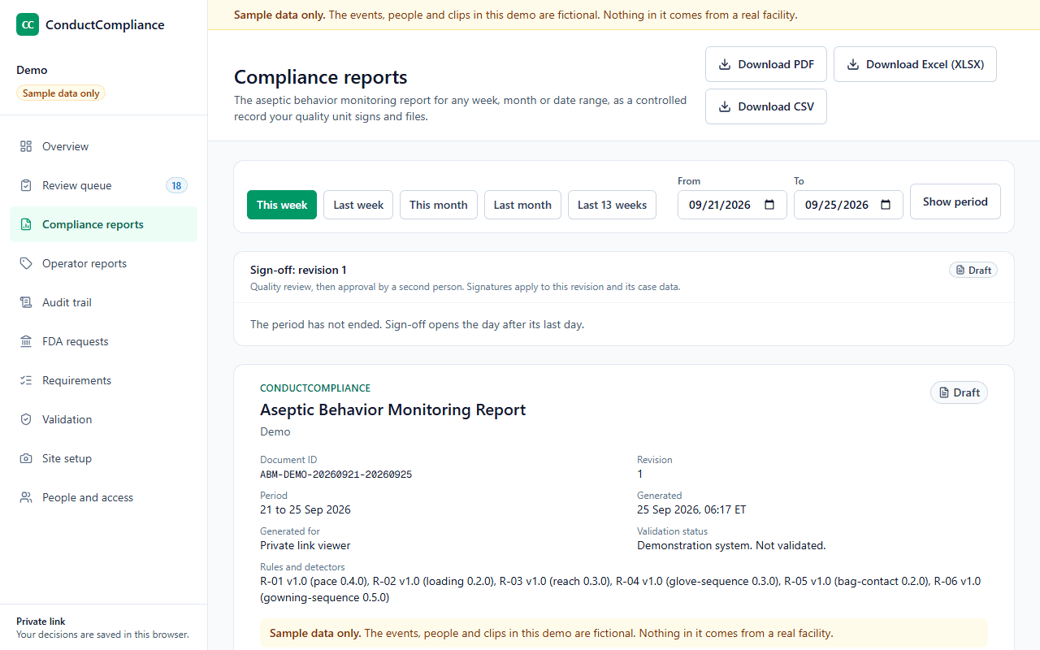Go to the Validation page
This screenshot has width=1040, height=650.
[103, 419]
